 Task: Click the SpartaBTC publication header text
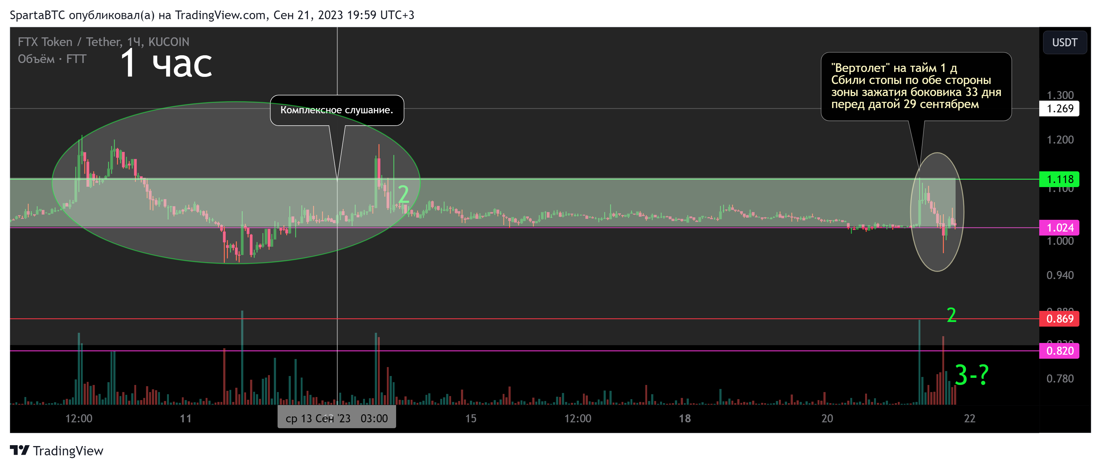212,15
